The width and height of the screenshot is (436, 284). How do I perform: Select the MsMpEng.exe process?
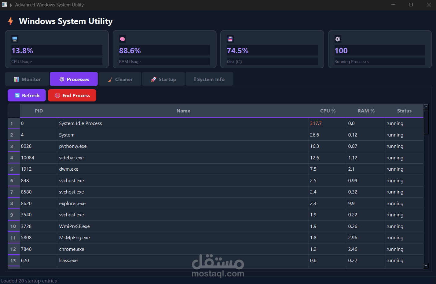(x=215, y=238)
